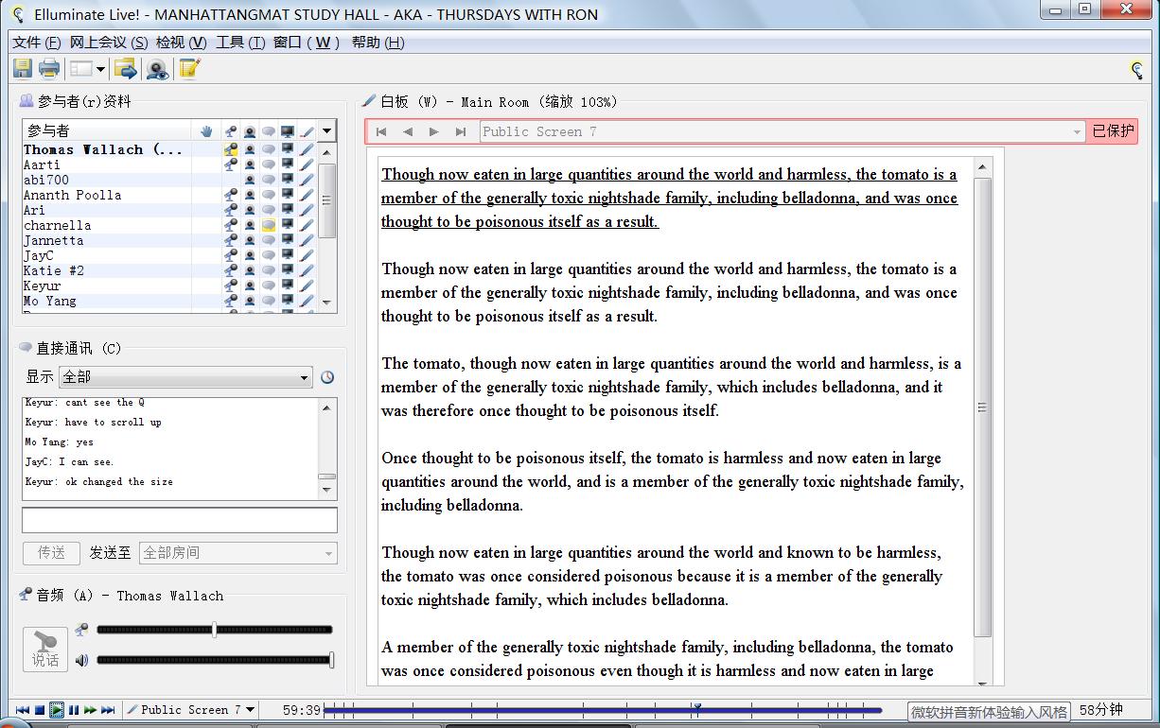Click the 已保护 protected label
The image size is (1160, 728).
(1113, 131)
